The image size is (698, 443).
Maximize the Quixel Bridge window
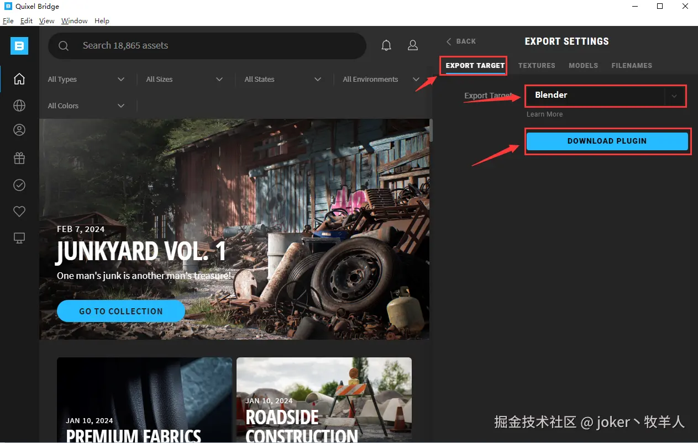(x=660, y=6)
